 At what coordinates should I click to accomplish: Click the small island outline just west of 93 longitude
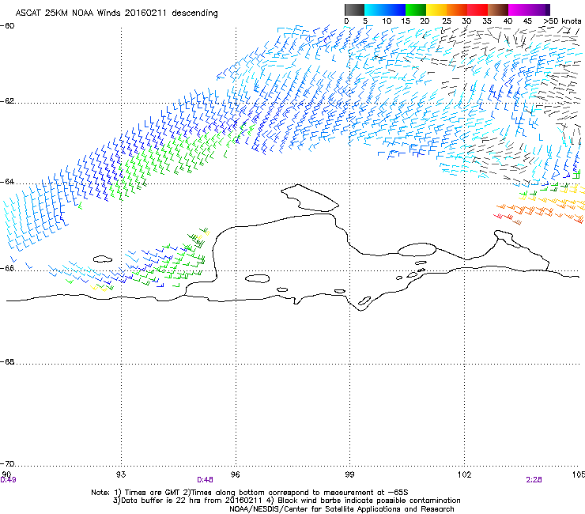point(103,259)
